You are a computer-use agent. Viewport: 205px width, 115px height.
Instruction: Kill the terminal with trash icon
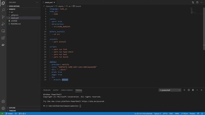[193, 90]
